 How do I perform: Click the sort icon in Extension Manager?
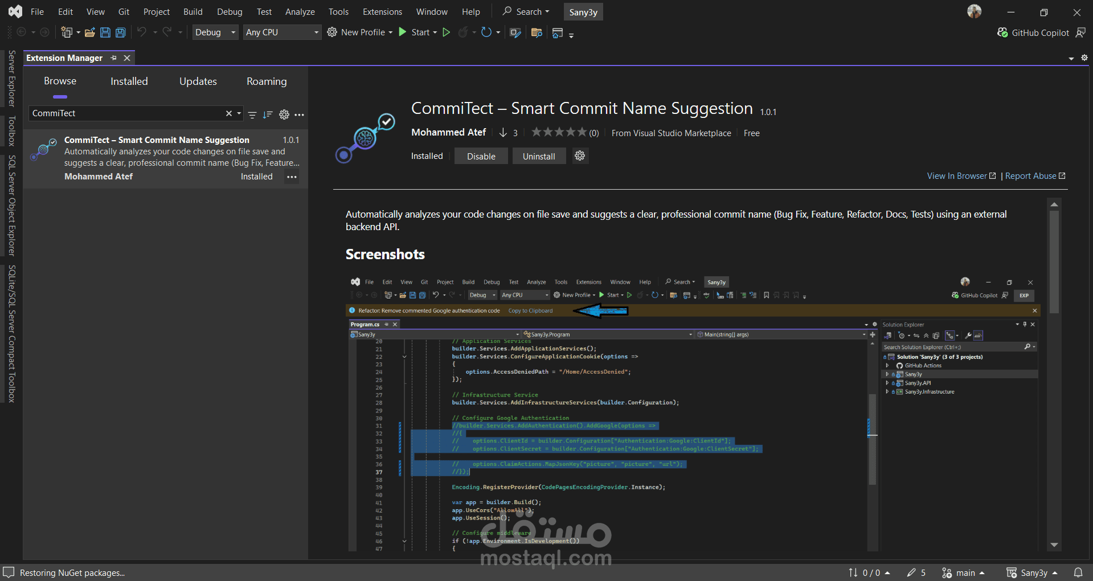point(268,114)
